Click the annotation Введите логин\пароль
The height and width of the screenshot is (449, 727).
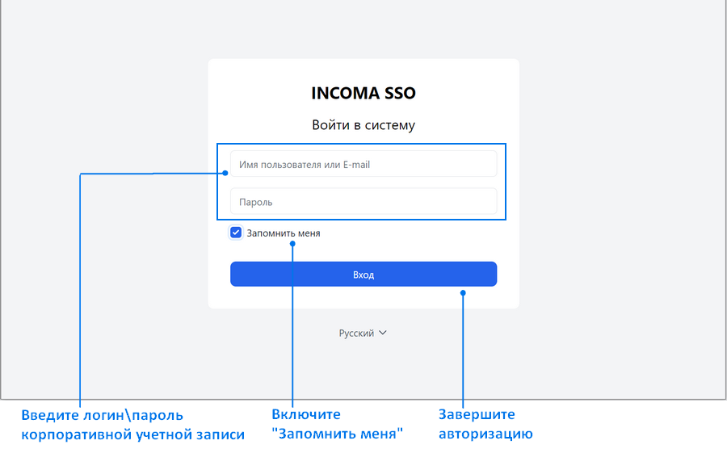coord(102,415)
